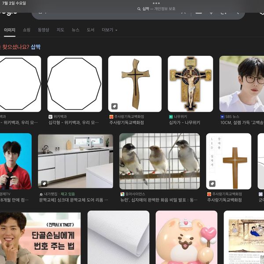This screenshot has width=264, height=264.
Task: Open the traditional Korean painting thumbnail
Action: 244,237
